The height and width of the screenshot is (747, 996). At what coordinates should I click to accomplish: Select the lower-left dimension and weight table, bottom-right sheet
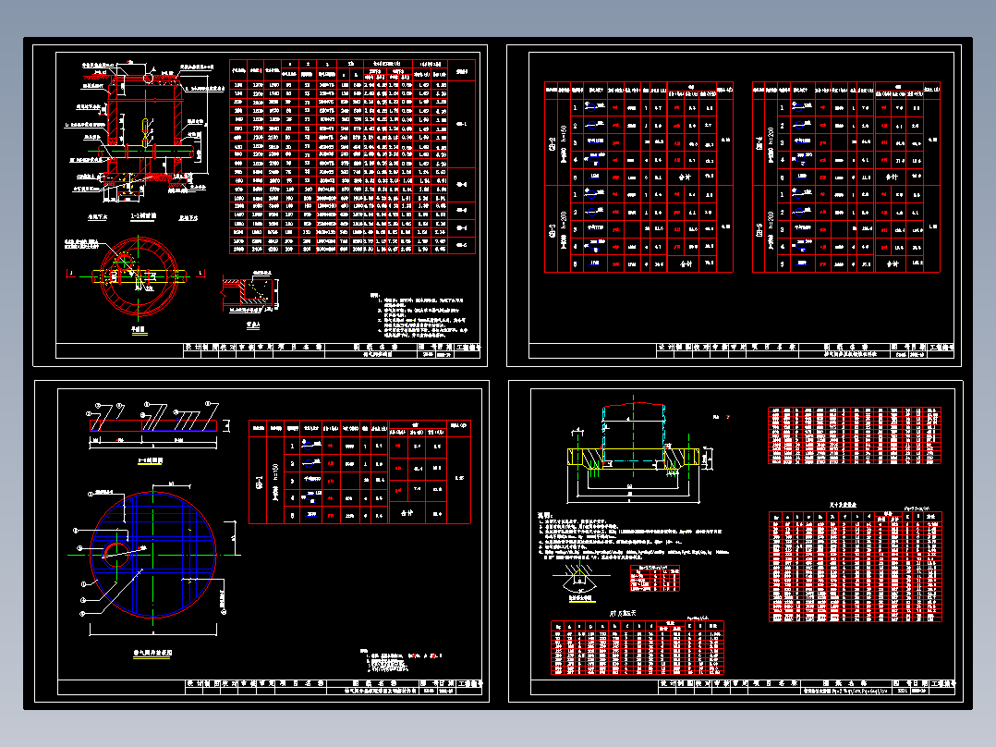click(638, 647)
